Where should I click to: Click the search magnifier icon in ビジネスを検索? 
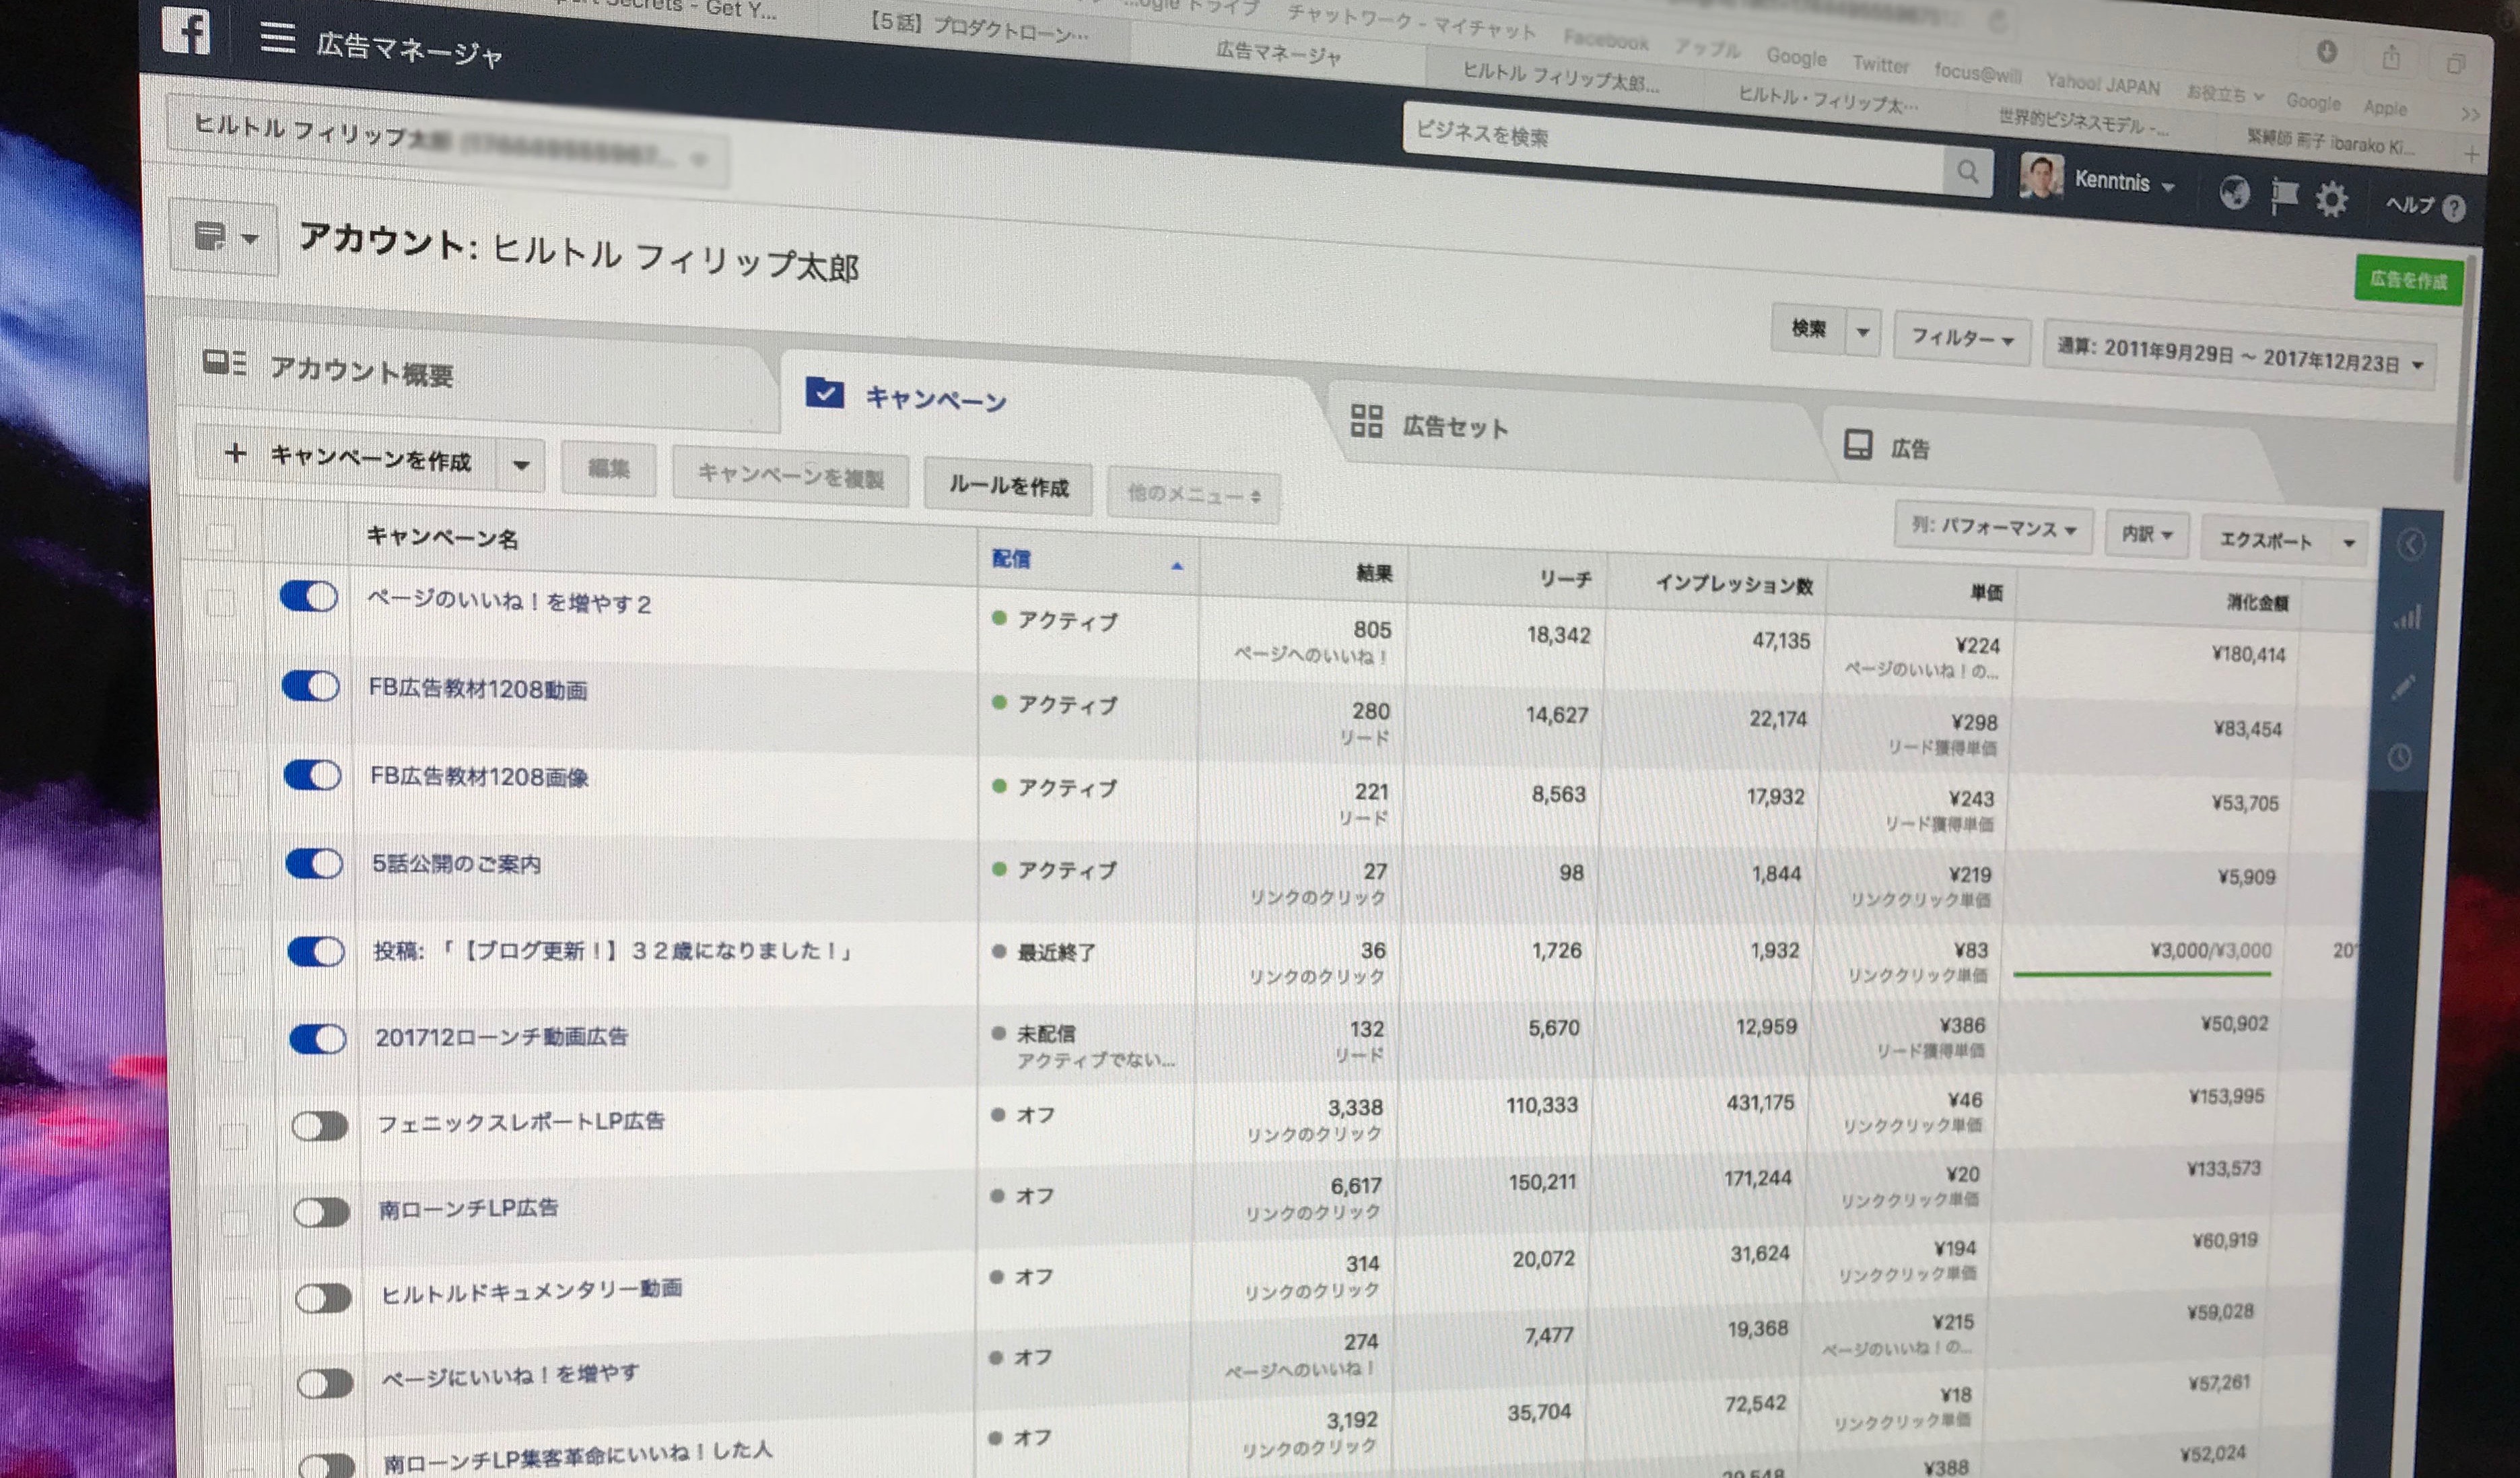pos(1967,172)
